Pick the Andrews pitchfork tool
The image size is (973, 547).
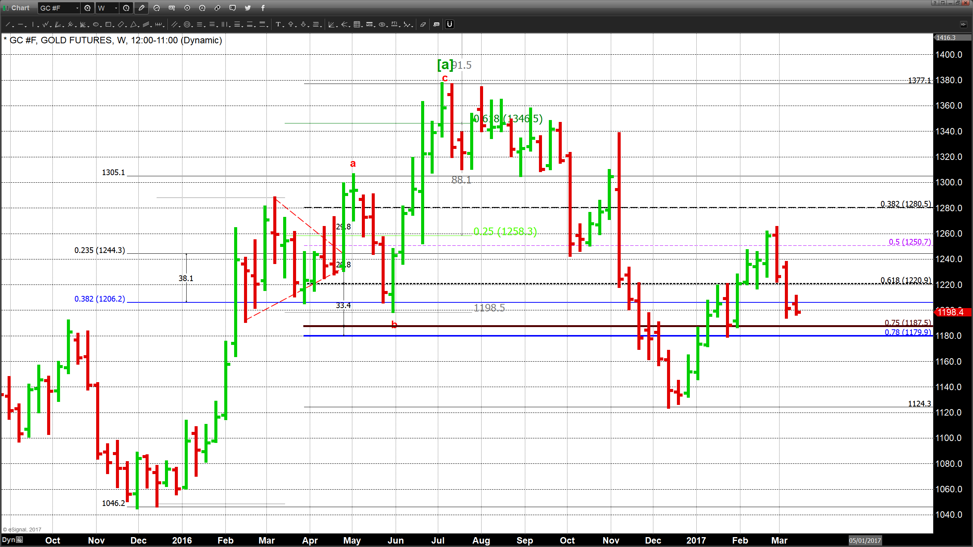(x=70, y=25)
